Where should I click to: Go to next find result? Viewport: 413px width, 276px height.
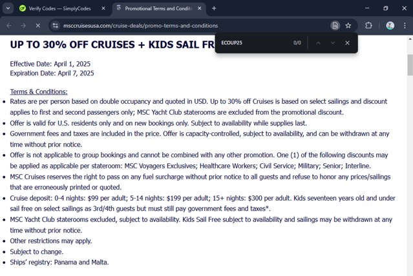[332, 43]
